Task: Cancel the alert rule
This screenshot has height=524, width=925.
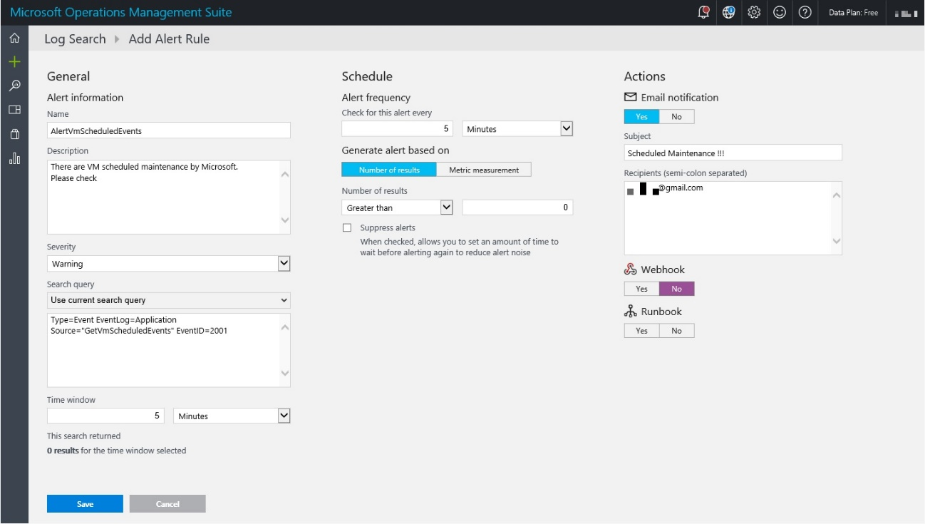Action: pos(167,504)
